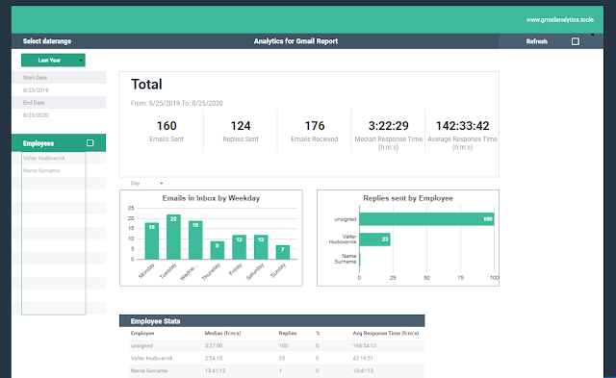Select Valter Hudovernik in employee list
The height and width of the screenshot is (378, 616).
click(x=44, y=158)
